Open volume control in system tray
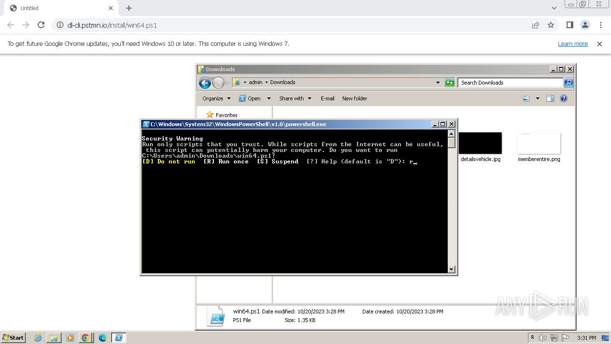This screenshot has width=611, height=344. (x=543, y=338)
